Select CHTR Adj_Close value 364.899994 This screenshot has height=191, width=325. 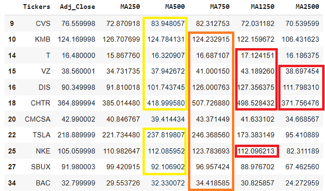click(x=76, y=103)
